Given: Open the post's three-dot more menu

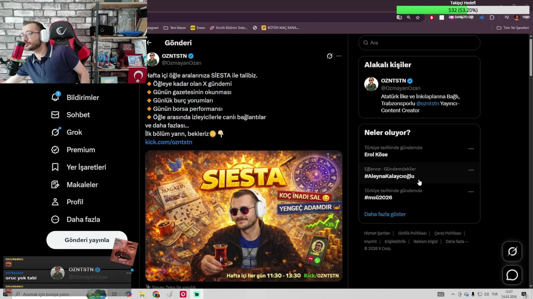Looking at the screenshot, I should click(339, 56).
